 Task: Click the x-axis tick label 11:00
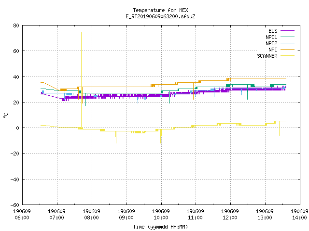(195, 218)
